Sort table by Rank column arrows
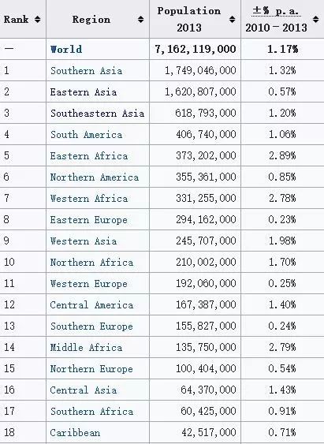 pyautogui.click(x=37, y=20)
